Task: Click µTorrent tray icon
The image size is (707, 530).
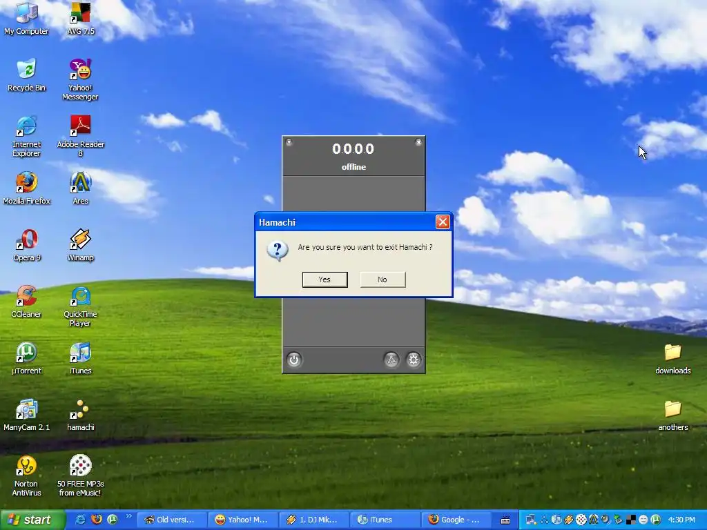Action: click(x=656, y=520)
